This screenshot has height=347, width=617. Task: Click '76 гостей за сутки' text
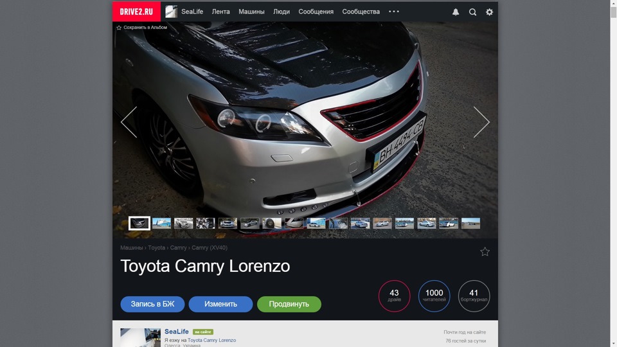tap(465, 341)
